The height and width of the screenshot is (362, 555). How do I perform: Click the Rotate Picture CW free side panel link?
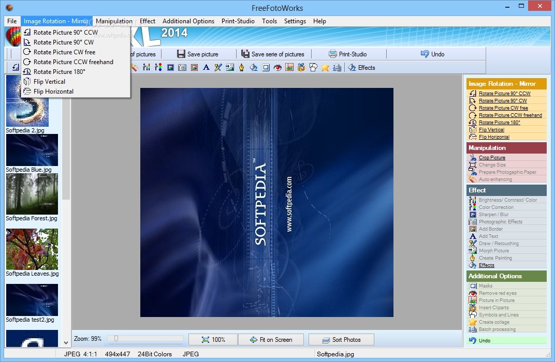tap(503, 108)
